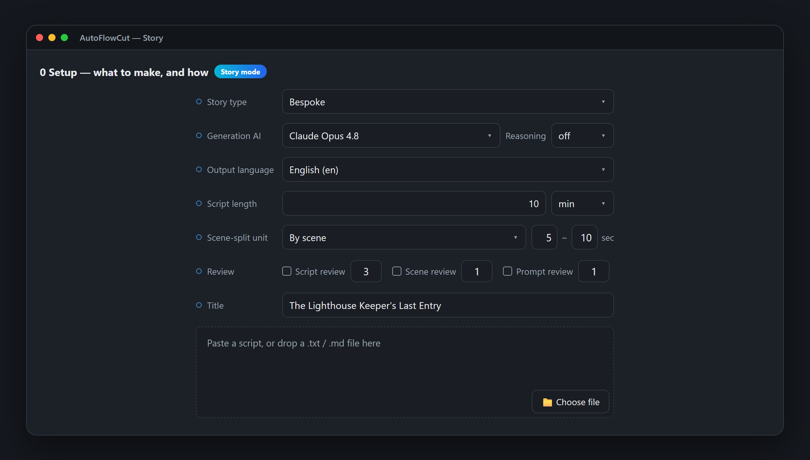Click the sec unit label
The width and height of the screenshot is (810, 460).
coord(607,238)
